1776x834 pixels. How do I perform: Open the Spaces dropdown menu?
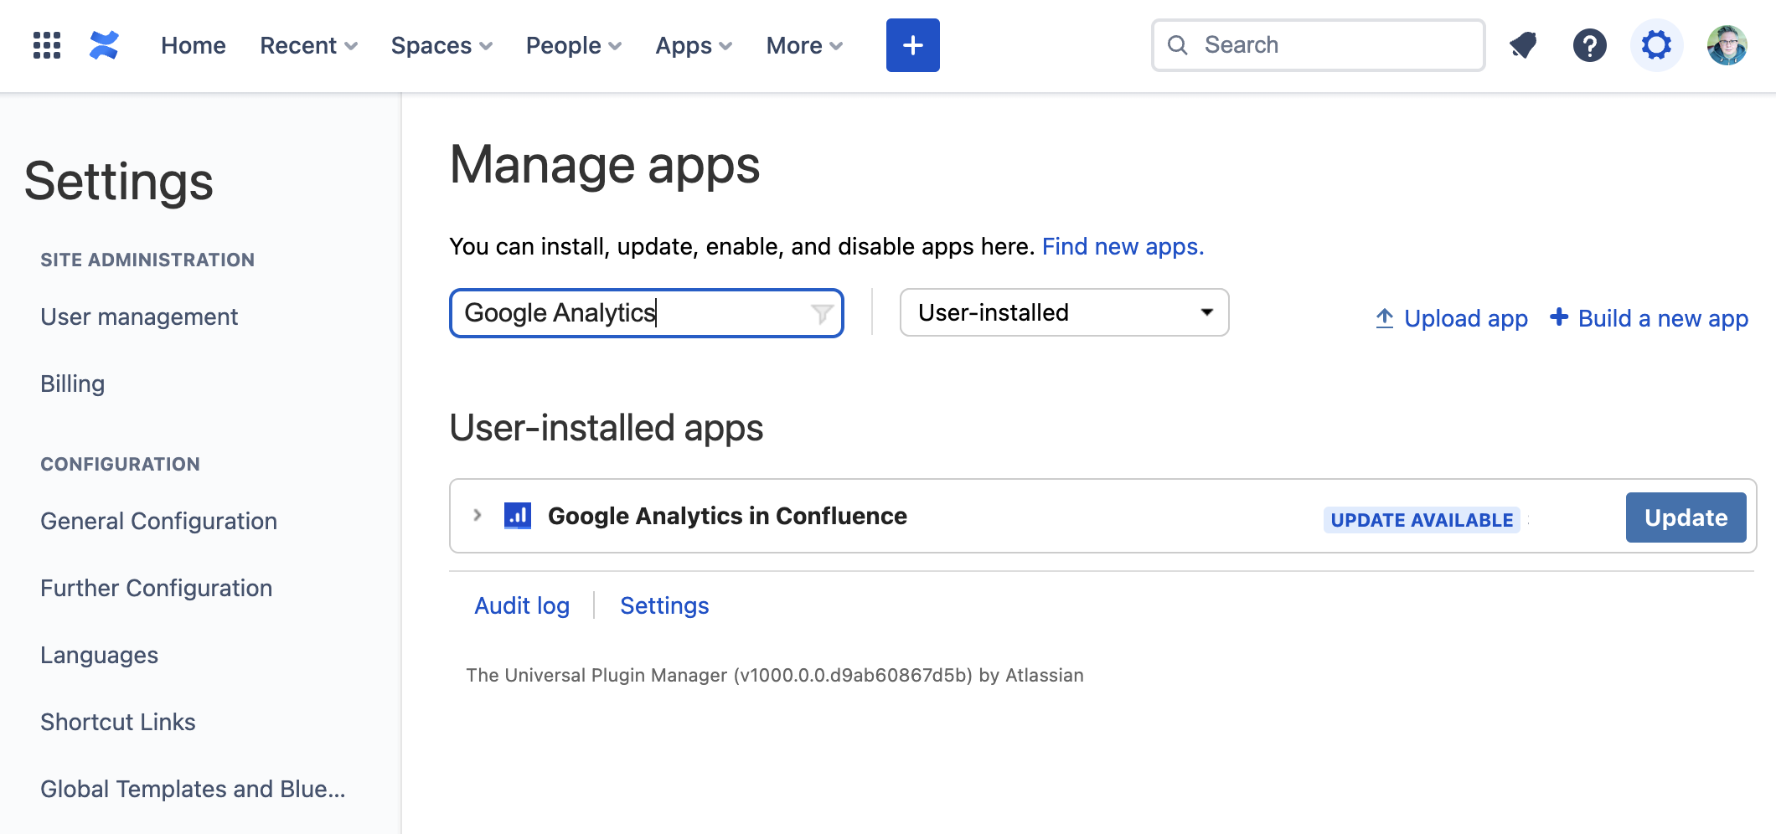tap(442, 45)
